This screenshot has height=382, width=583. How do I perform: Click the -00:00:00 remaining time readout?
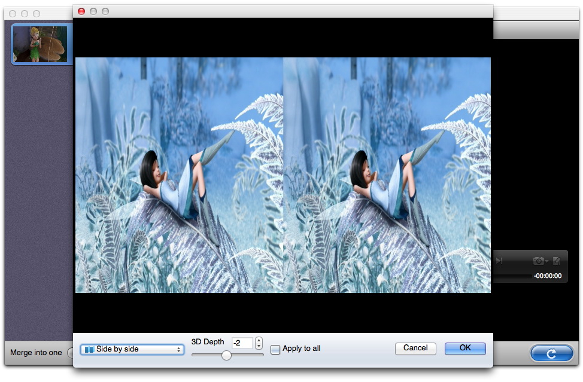pos(548,276)
